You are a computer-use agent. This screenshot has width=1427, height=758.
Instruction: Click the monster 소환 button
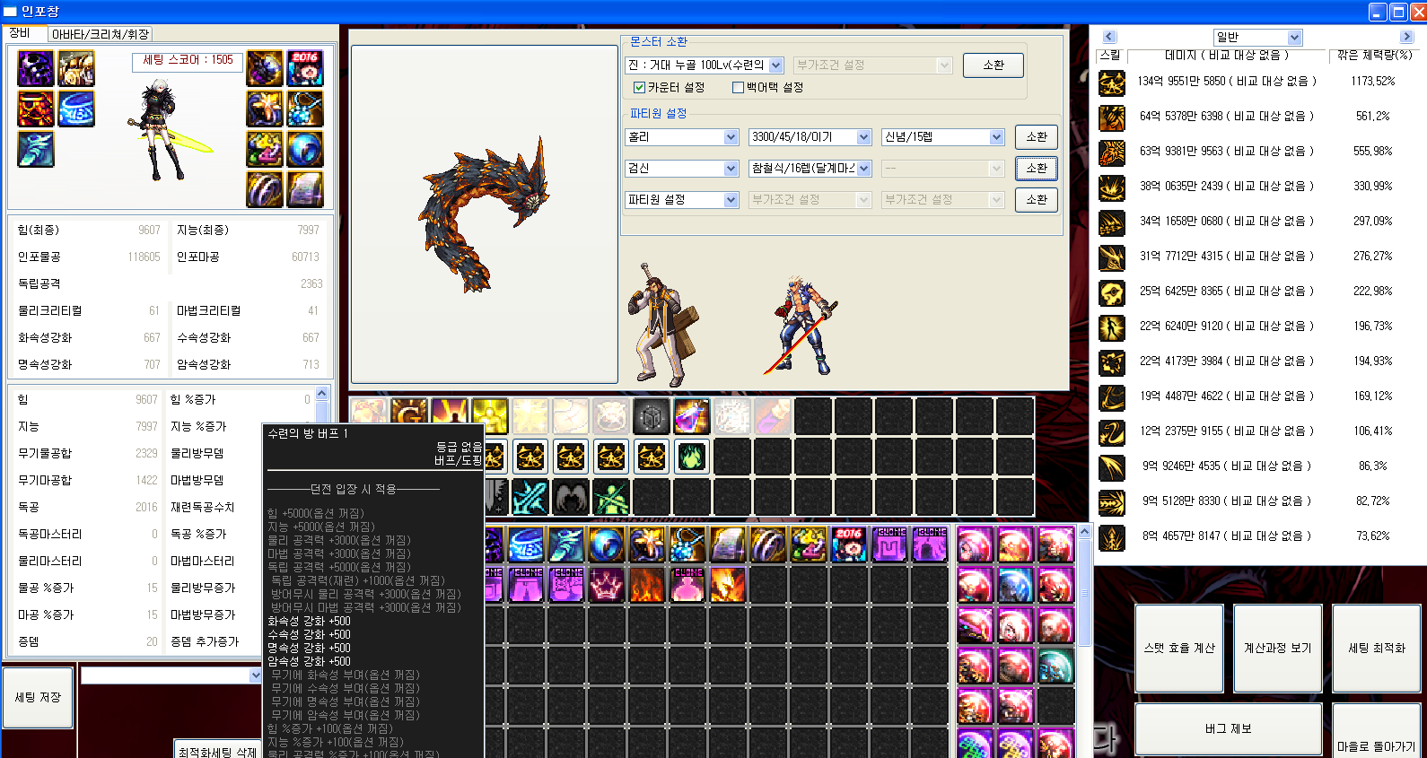(994, 65)
